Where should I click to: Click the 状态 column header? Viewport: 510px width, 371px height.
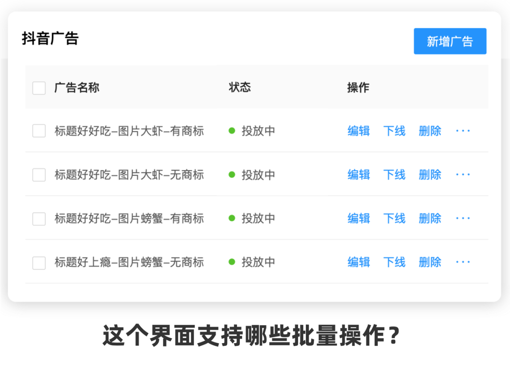point(240,87)
